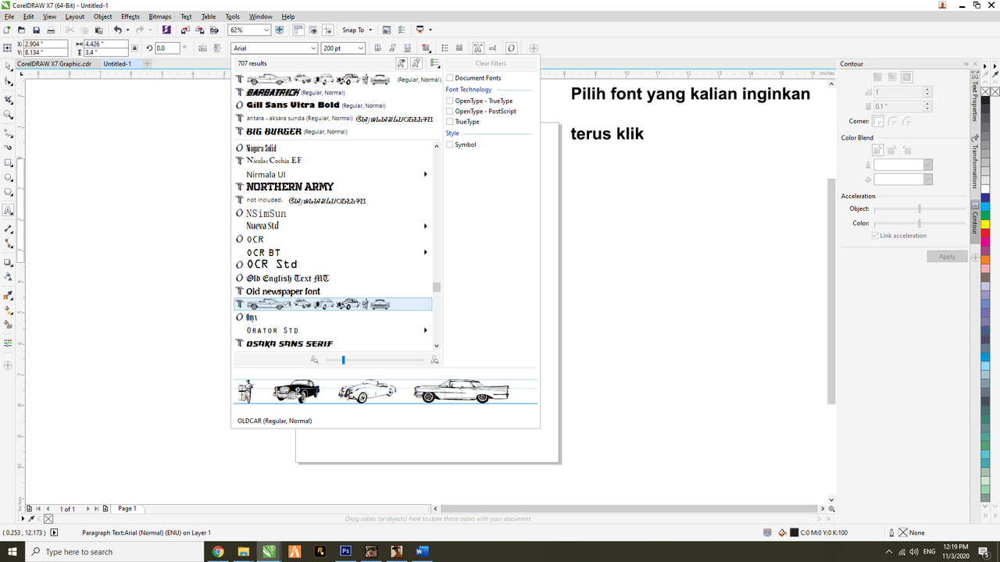Select the Crop tool
The width and height of the screenshot is (1000, 562).
[8, 99]
